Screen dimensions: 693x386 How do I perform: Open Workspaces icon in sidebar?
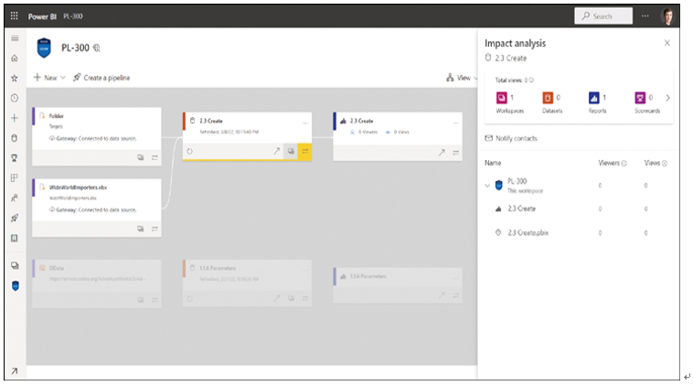pyautogui.click(x=15, y=266)
